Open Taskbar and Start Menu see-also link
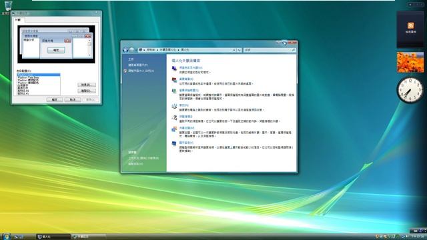Viewport: 427px width, 240px height. [143, 158]
